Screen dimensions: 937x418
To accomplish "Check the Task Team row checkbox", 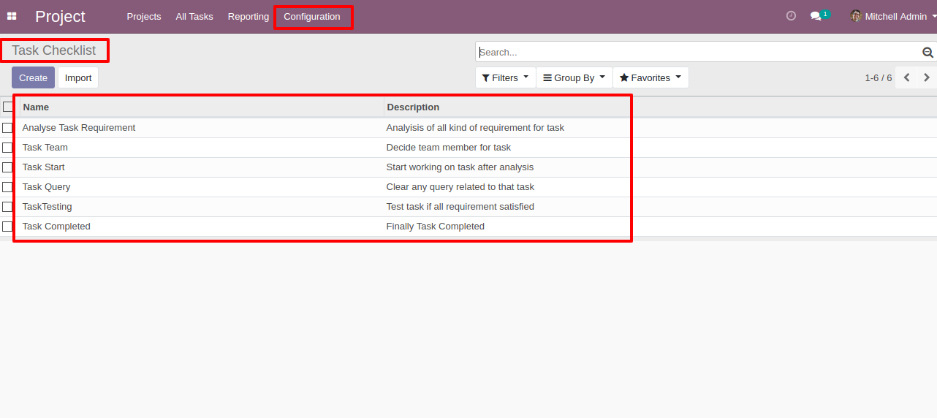I will point(7,148).
